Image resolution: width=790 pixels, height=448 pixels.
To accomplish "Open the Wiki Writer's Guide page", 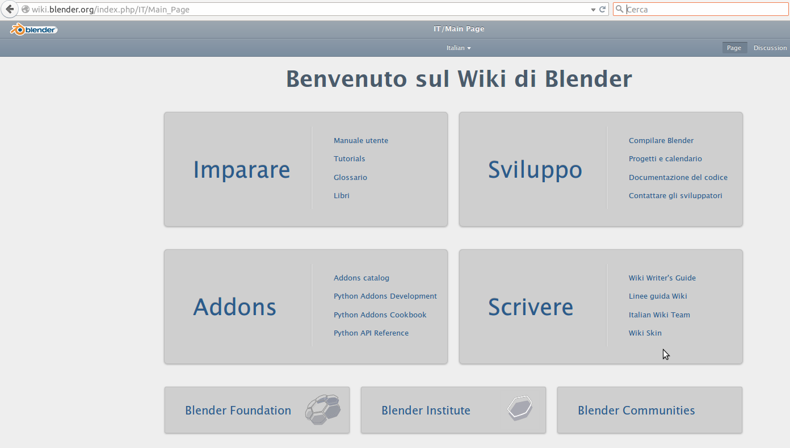I will (662, 278).
